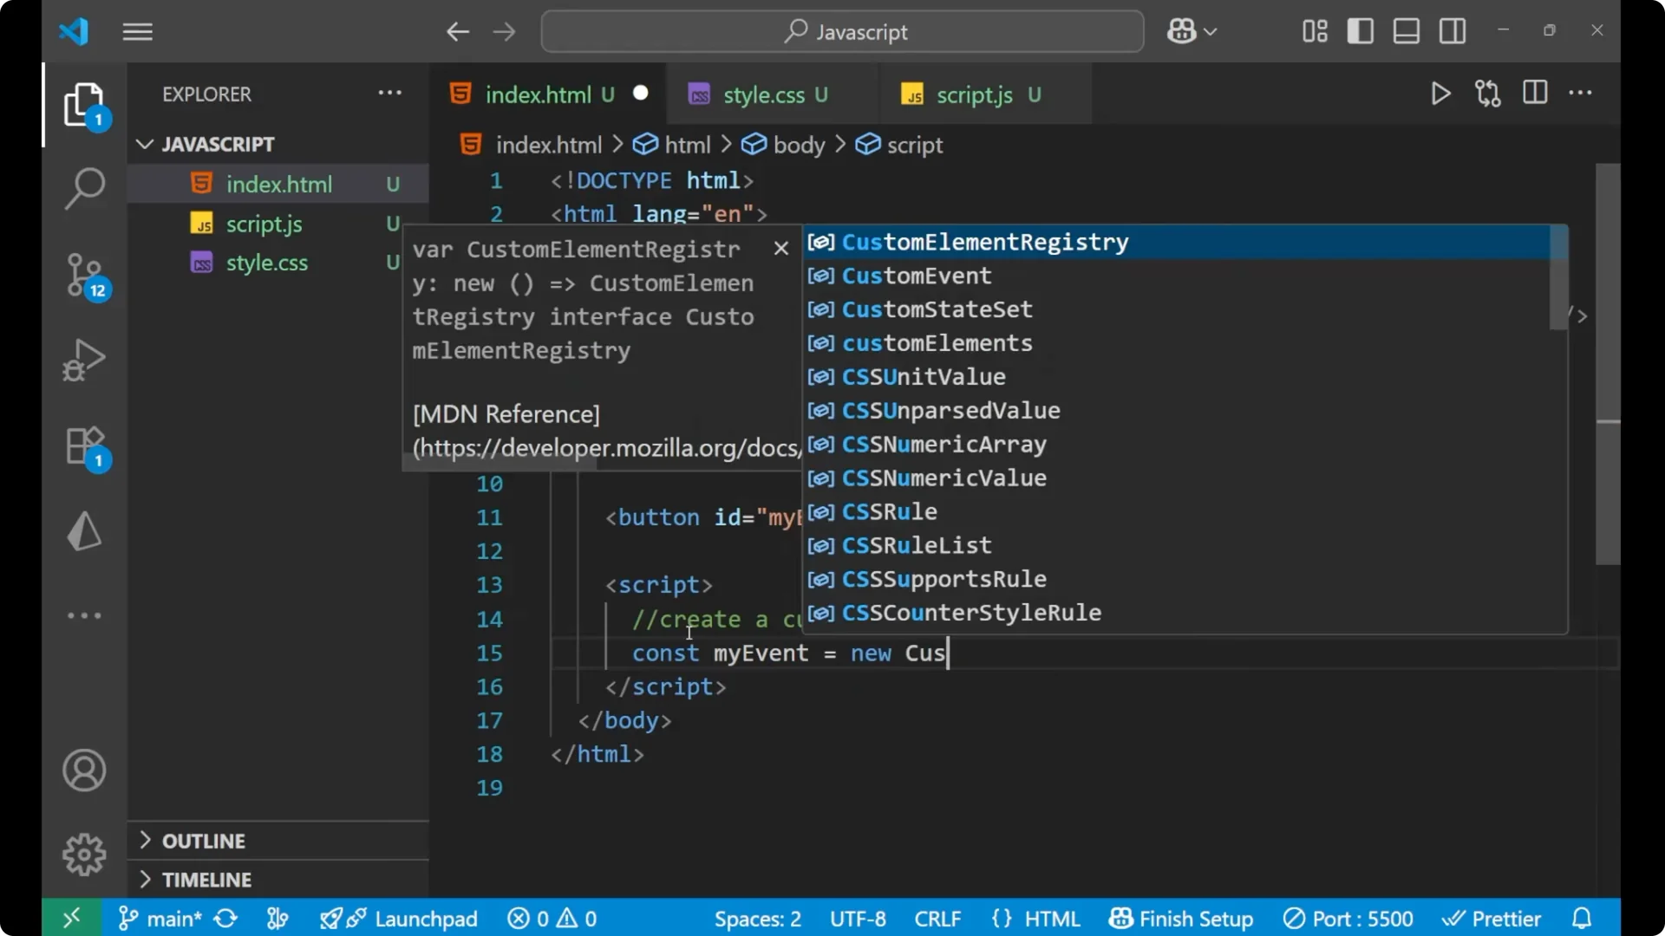The width and height of the screenshot is (1665, 936).
Task: Toggle the primary sidebar visibility
Action: pos(1360,30)
